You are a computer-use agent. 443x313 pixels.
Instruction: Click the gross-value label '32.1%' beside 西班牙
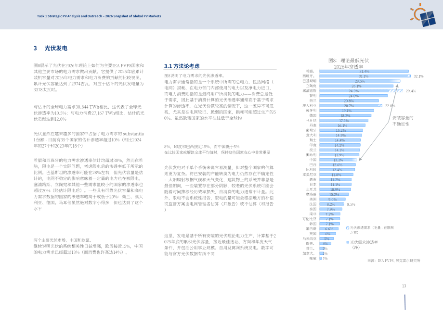[418, 76]
